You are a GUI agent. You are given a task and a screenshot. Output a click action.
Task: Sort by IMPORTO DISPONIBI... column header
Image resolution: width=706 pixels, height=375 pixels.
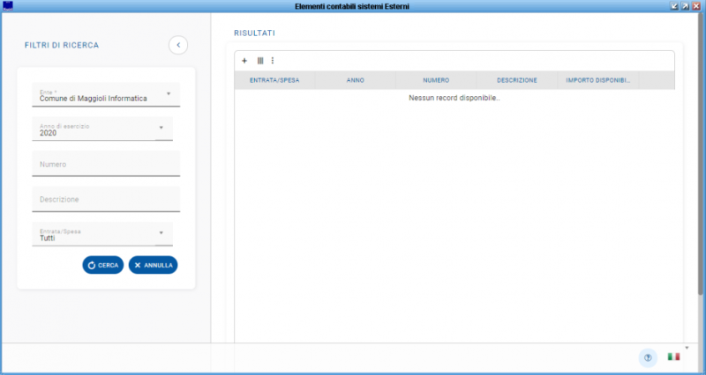[x=598, y=80]
